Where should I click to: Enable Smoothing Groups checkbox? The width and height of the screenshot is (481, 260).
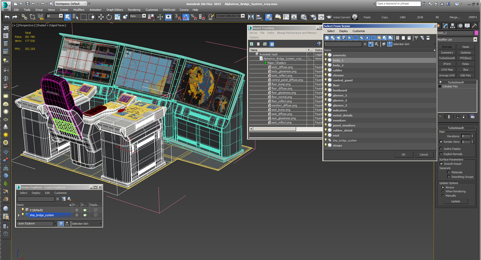click(x=448, y=177)
